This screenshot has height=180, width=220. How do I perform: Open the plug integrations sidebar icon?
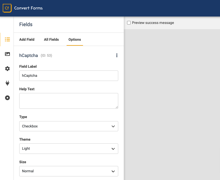[x=7, y=83]
